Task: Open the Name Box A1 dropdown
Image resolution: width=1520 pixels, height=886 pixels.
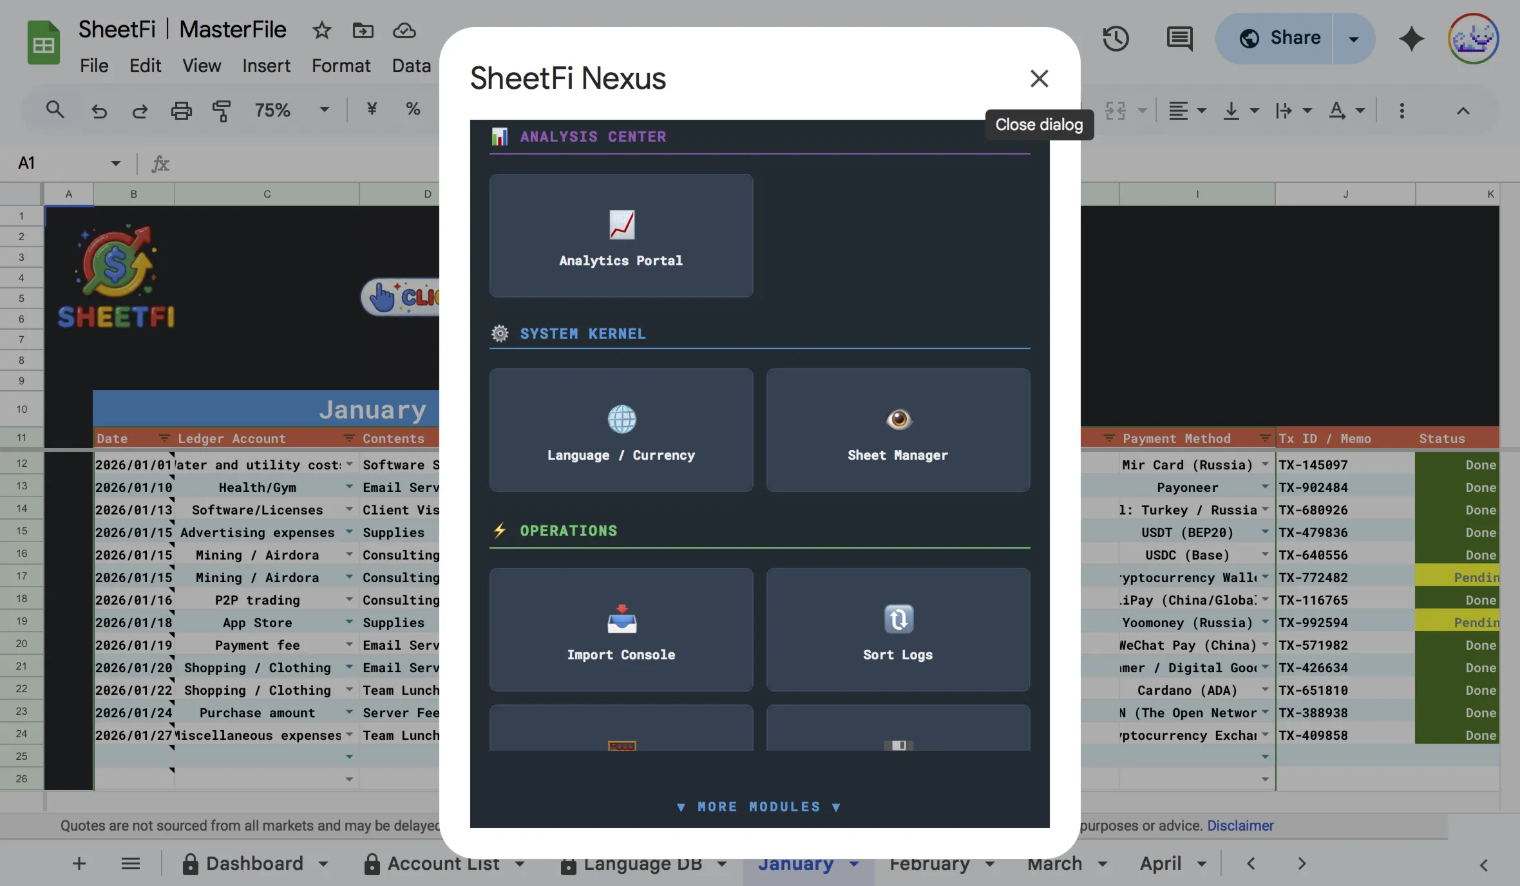Action: [x=115, y=163]
